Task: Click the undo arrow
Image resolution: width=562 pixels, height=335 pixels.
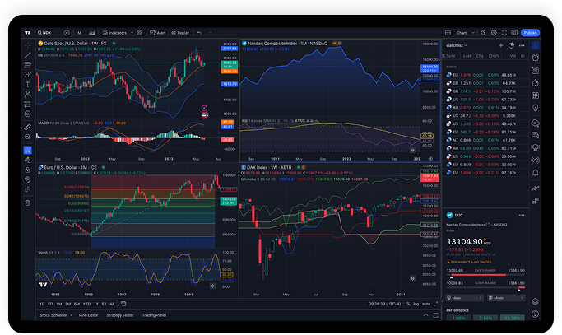Action: (198, 33)
